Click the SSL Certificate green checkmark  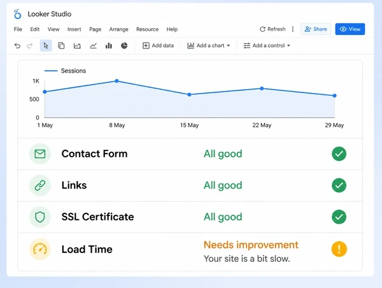coord(339,217)
